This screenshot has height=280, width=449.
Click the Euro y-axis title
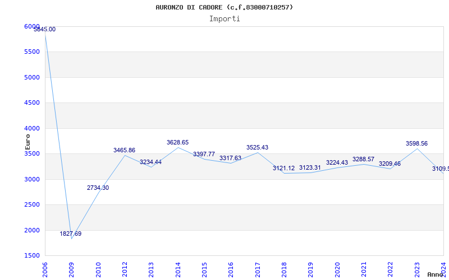point(28,141)
